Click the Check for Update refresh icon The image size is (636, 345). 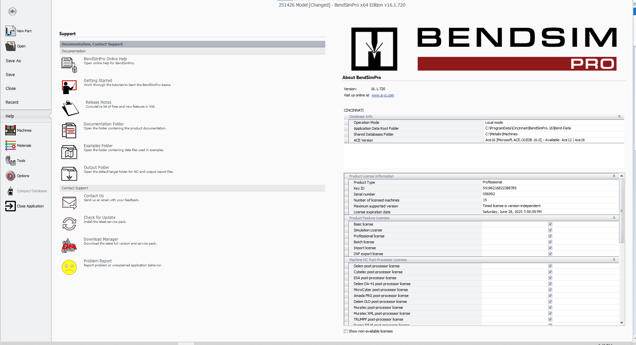tap(69, 224)
